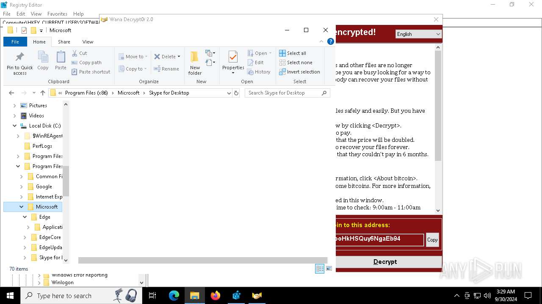Open Registry Editor Help menu
This screenshot has width=542, height=304.
tap(78, 14)
